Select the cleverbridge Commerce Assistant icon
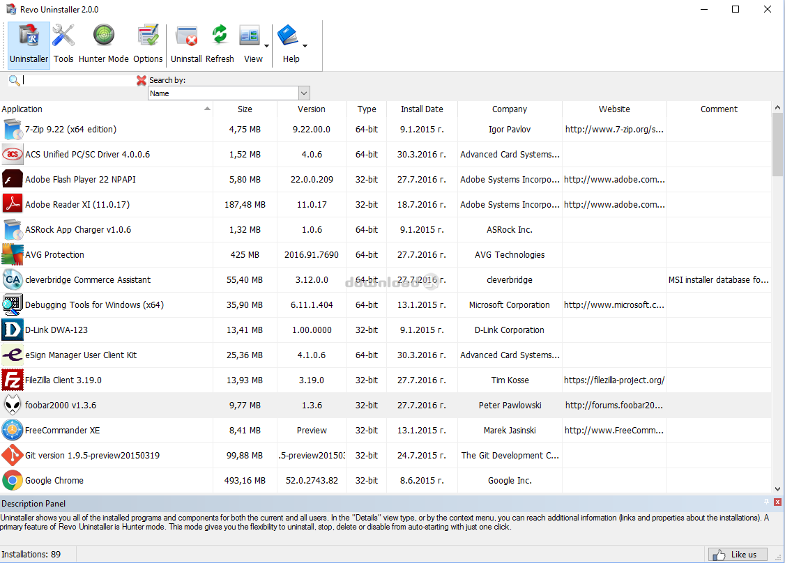 click(13, 279)
